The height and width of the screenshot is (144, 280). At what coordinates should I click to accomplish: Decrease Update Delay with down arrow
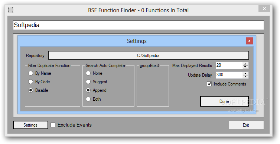(245, 77)
